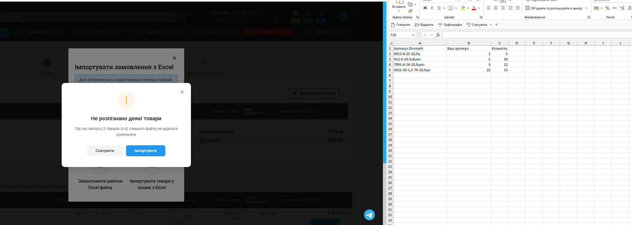This screenshot has width=632, height=225.
Task: Open Customize Quick Access Toolbar menu
Action: [497, 25]
